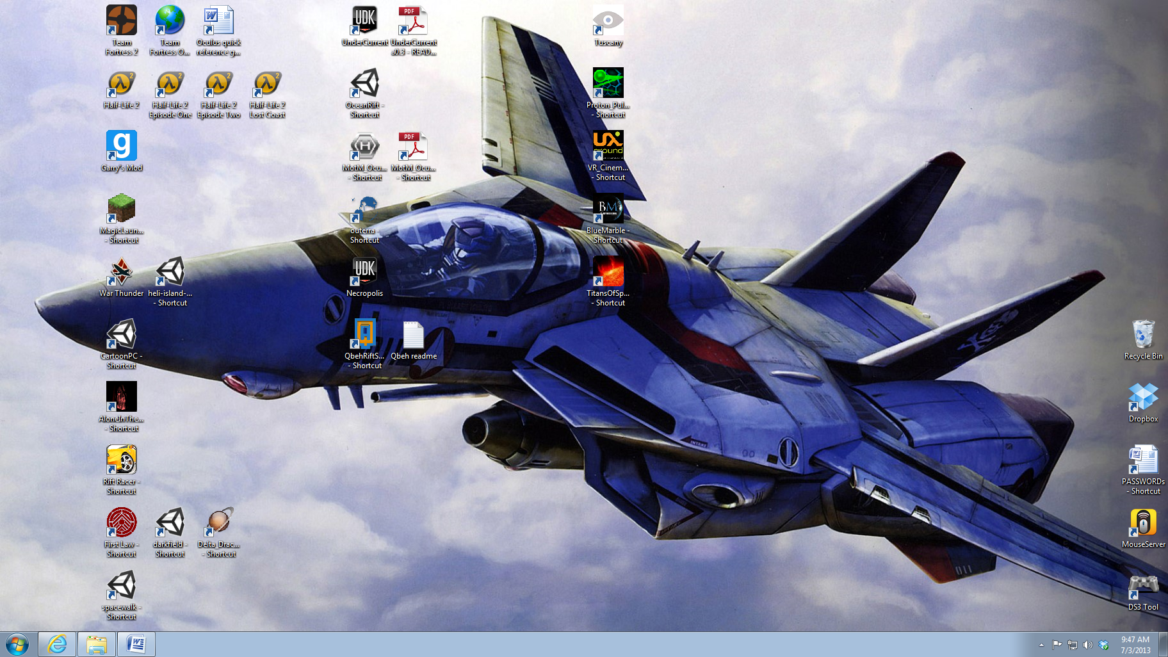The image size is (1168, 657).
Task: Open the volume speaker control
Action: [x=1087, y=645]
